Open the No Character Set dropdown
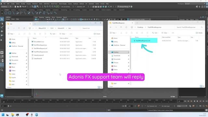208x117 pixels. tap(152, 106)
